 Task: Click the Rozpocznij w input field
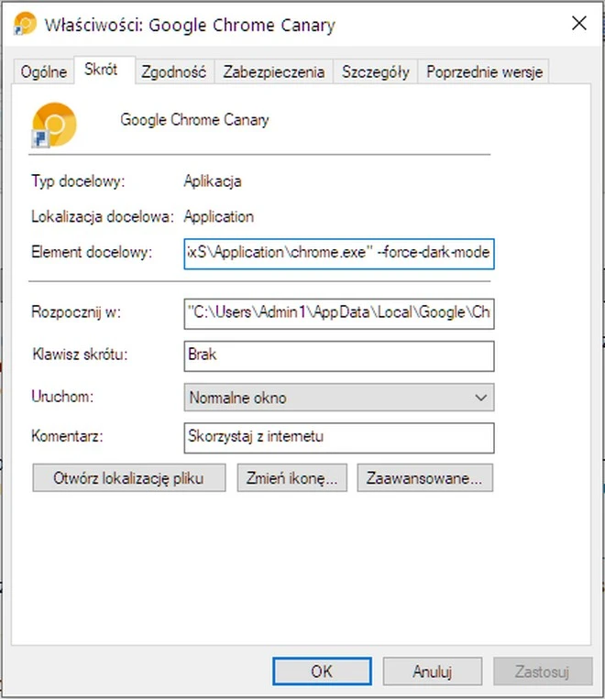tap(339, 313)
